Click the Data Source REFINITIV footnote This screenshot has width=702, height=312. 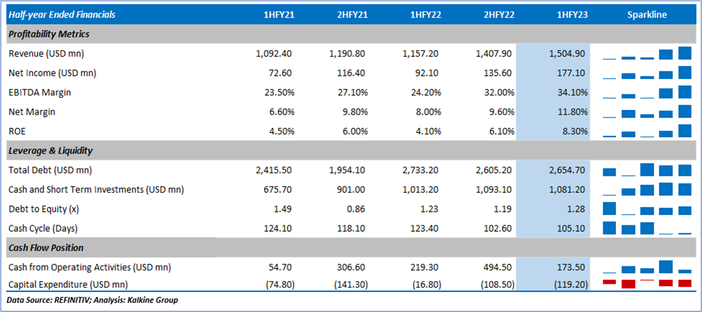point(92,300)
